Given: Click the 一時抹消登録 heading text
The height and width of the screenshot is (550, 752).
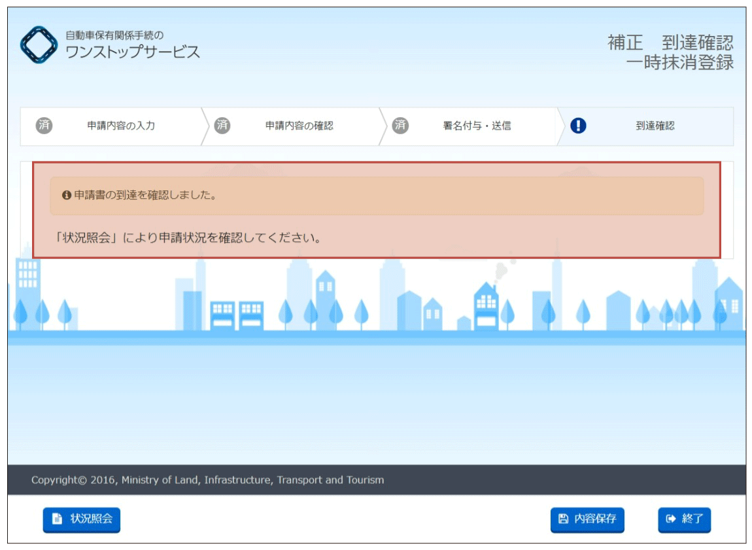Looking at the screenshot, I should [679, 62].
